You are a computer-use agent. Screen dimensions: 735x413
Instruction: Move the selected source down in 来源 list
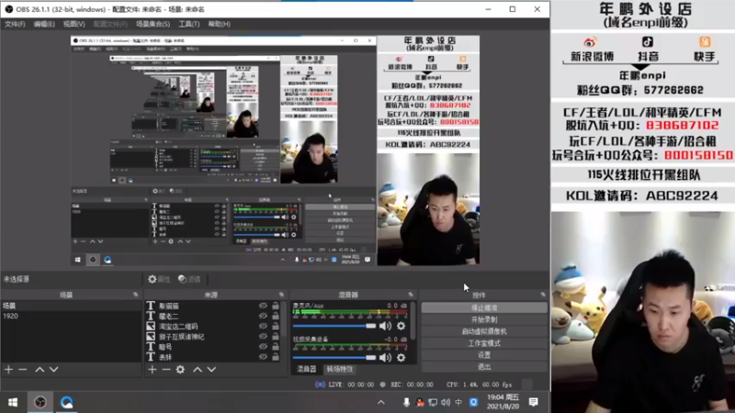tap(211, 370)
